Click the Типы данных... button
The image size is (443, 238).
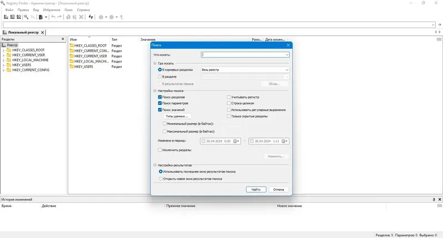177,116
